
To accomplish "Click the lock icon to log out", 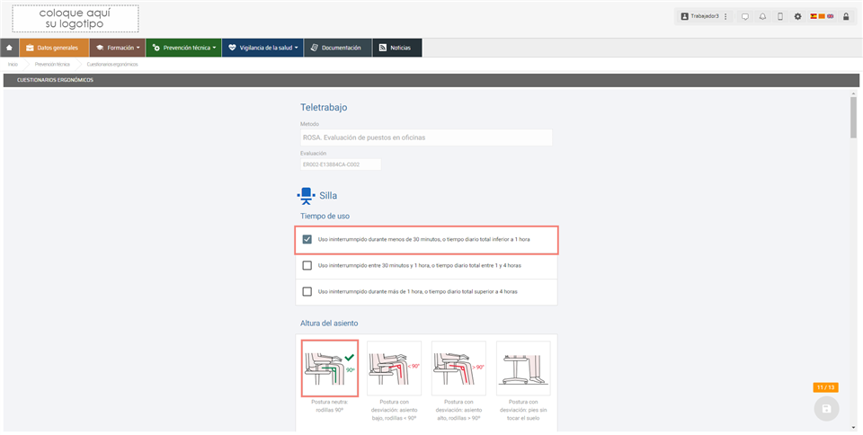I will pos(846,17).
